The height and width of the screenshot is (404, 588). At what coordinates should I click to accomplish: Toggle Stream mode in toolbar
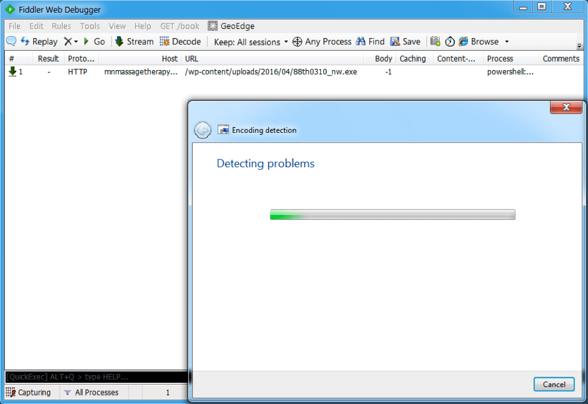coord(134,42)
